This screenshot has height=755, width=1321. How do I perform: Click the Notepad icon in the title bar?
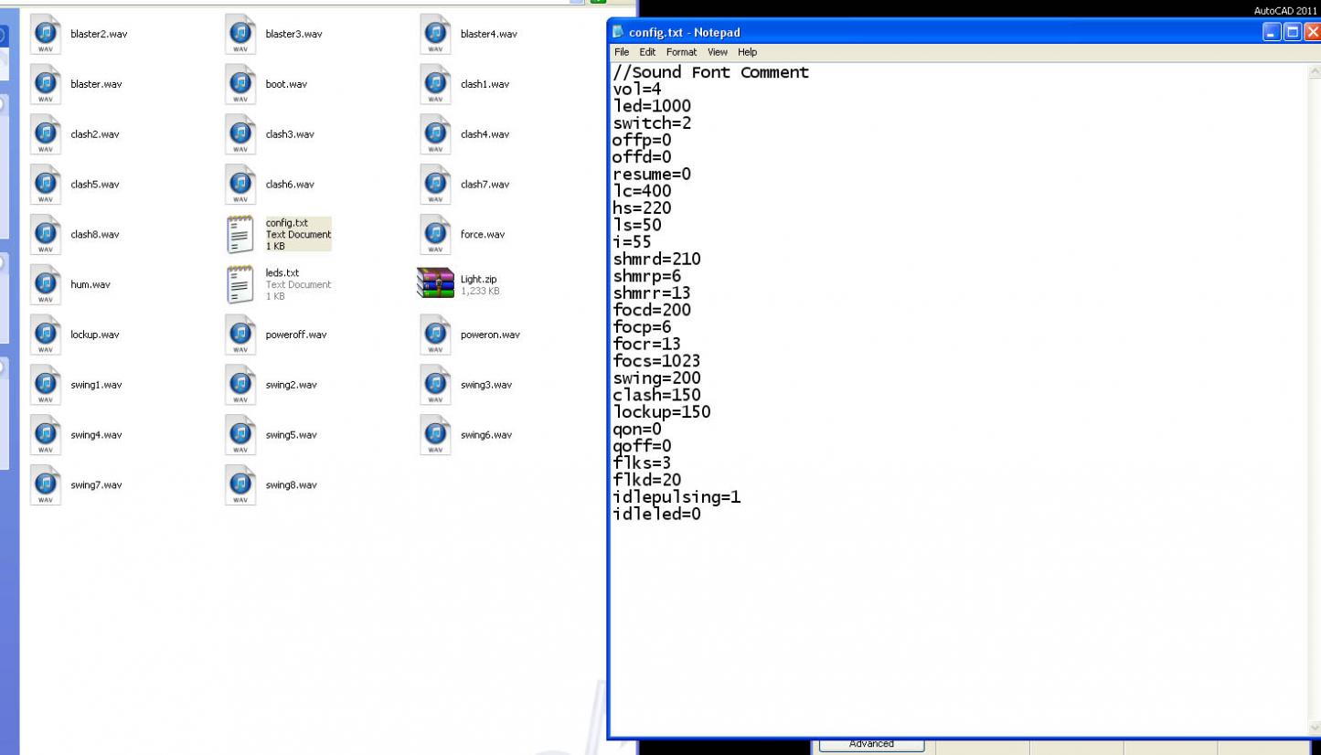[x=620, y=32]
